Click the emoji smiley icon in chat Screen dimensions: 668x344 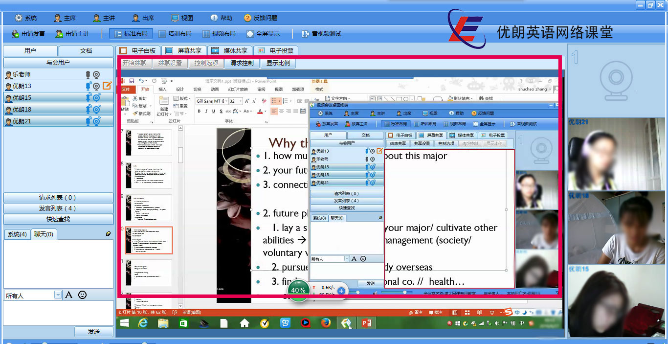coord(83,295)
